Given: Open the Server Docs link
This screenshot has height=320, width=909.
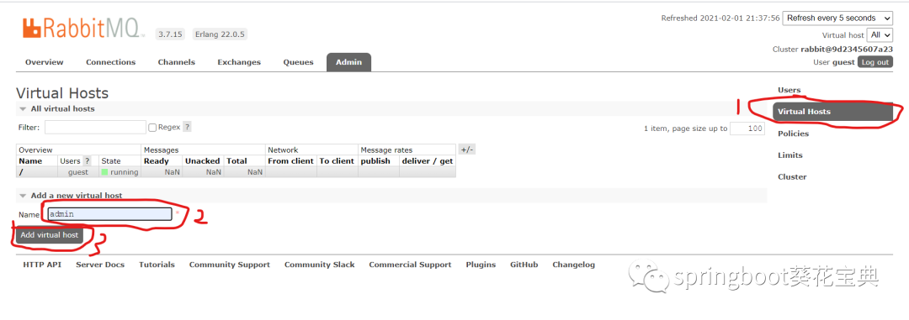Looking at the screenshot, I should click(100, 265).
